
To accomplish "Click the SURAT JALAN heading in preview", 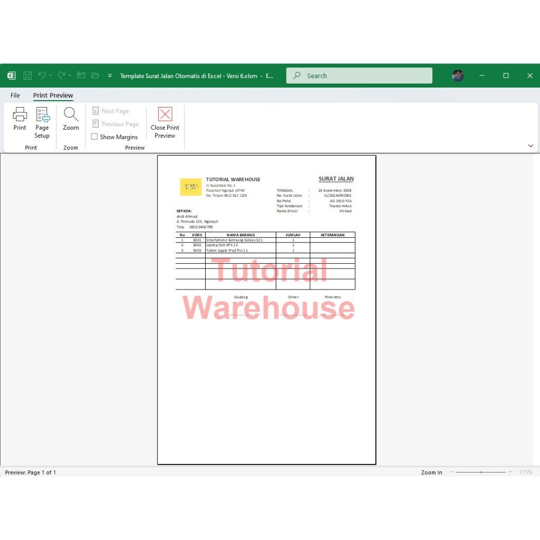I will 336,179.
